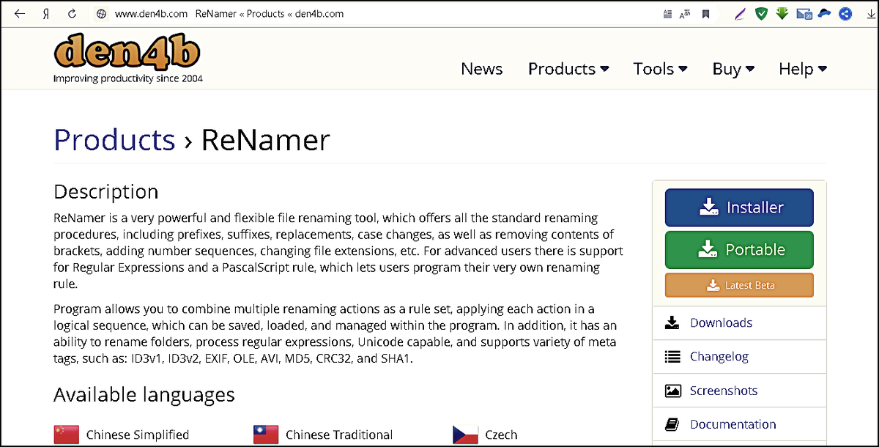Expand the Products menu

568,69
